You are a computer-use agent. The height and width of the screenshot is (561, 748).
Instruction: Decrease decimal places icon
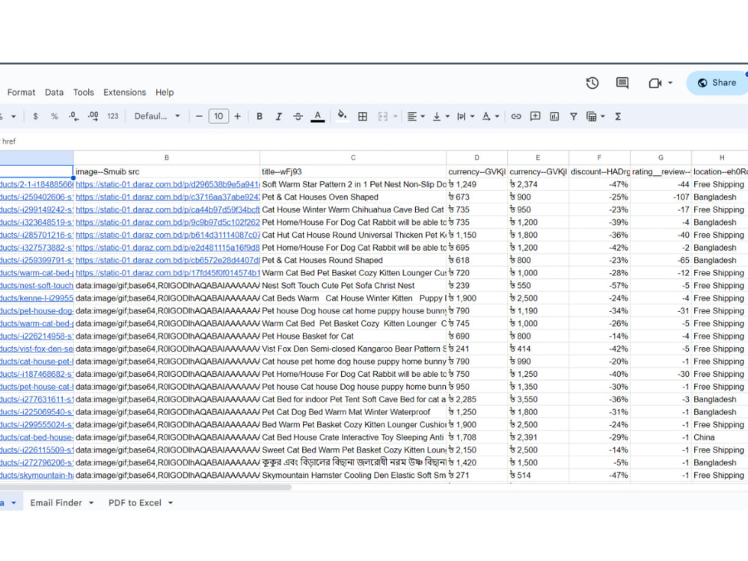[73, 117]
